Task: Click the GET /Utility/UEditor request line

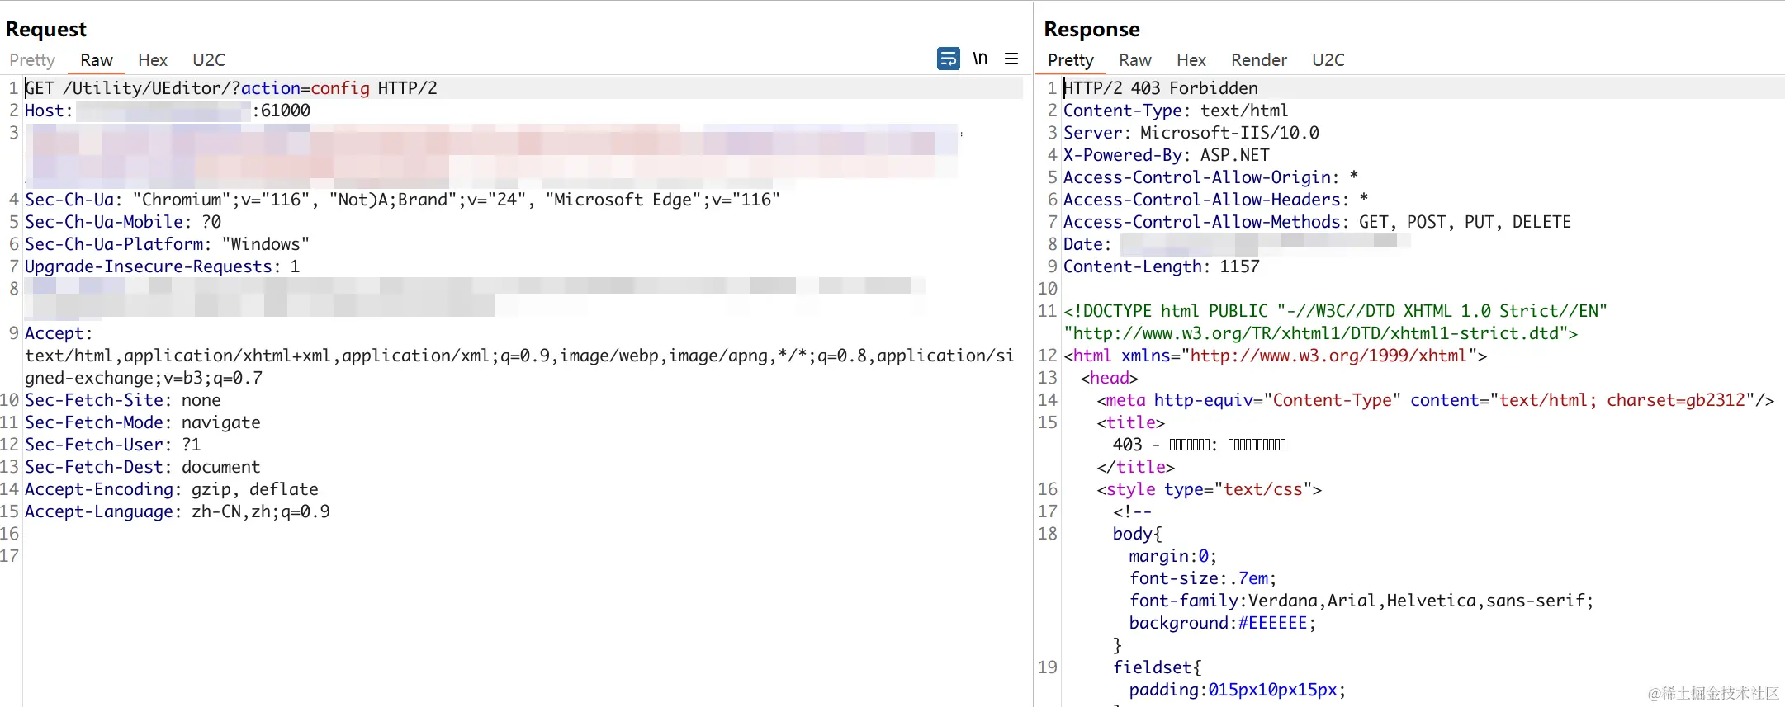Action: pos(231,88)
